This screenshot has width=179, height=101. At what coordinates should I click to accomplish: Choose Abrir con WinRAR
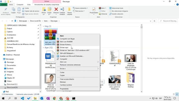click(78, 42)
